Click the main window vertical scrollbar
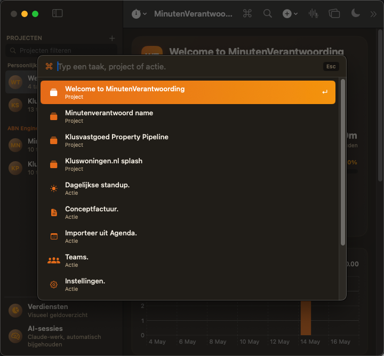Viewport: 384px width, 356px height. tap(380, 105)
